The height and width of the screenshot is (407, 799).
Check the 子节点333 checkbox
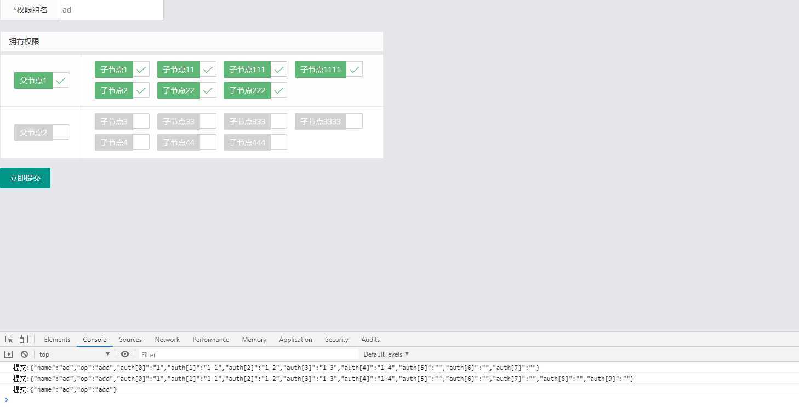[x=255, y=122]
